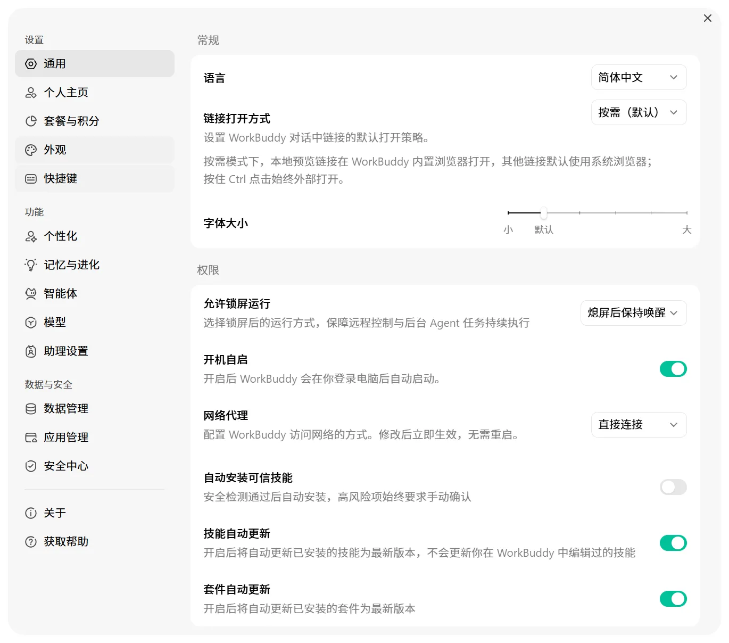Click the 字体大小 slider handle

click(x=544, y=213)
